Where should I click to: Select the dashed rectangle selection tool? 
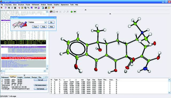click(54, 12)
